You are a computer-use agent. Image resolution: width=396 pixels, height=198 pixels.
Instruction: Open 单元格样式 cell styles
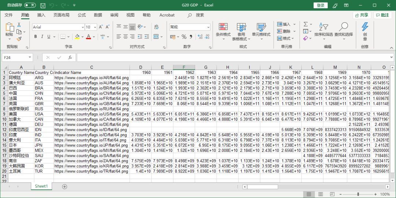(261, 32)
